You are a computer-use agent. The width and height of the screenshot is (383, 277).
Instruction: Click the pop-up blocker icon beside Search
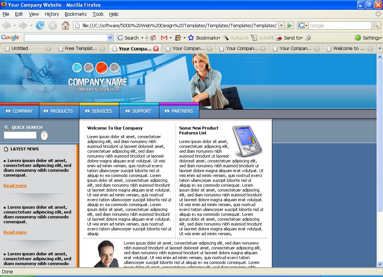(x=153, y=38)
